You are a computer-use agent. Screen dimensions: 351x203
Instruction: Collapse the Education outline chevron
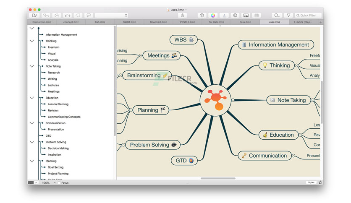pos(32,98)
